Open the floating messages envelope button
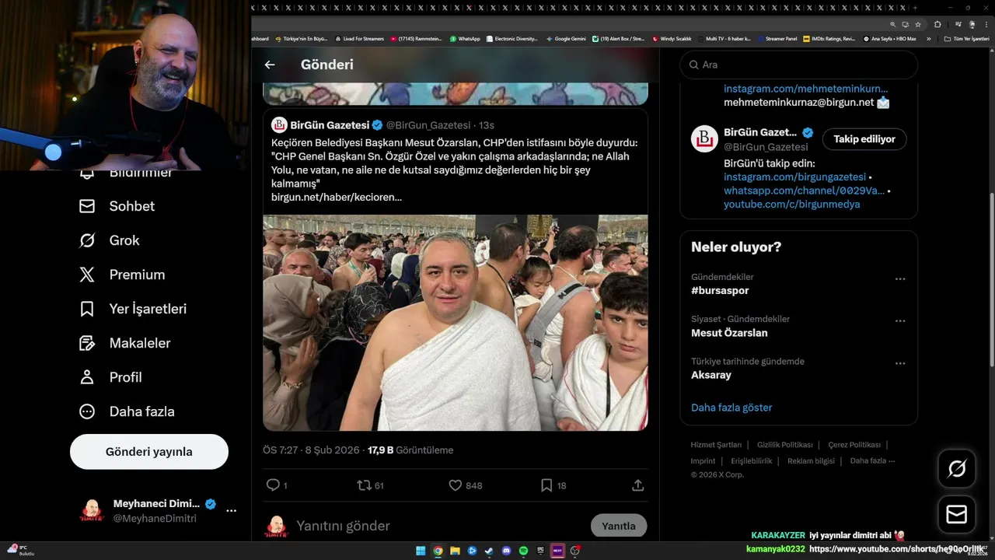Viewport: 995px width, 560px height. point(957,515)
